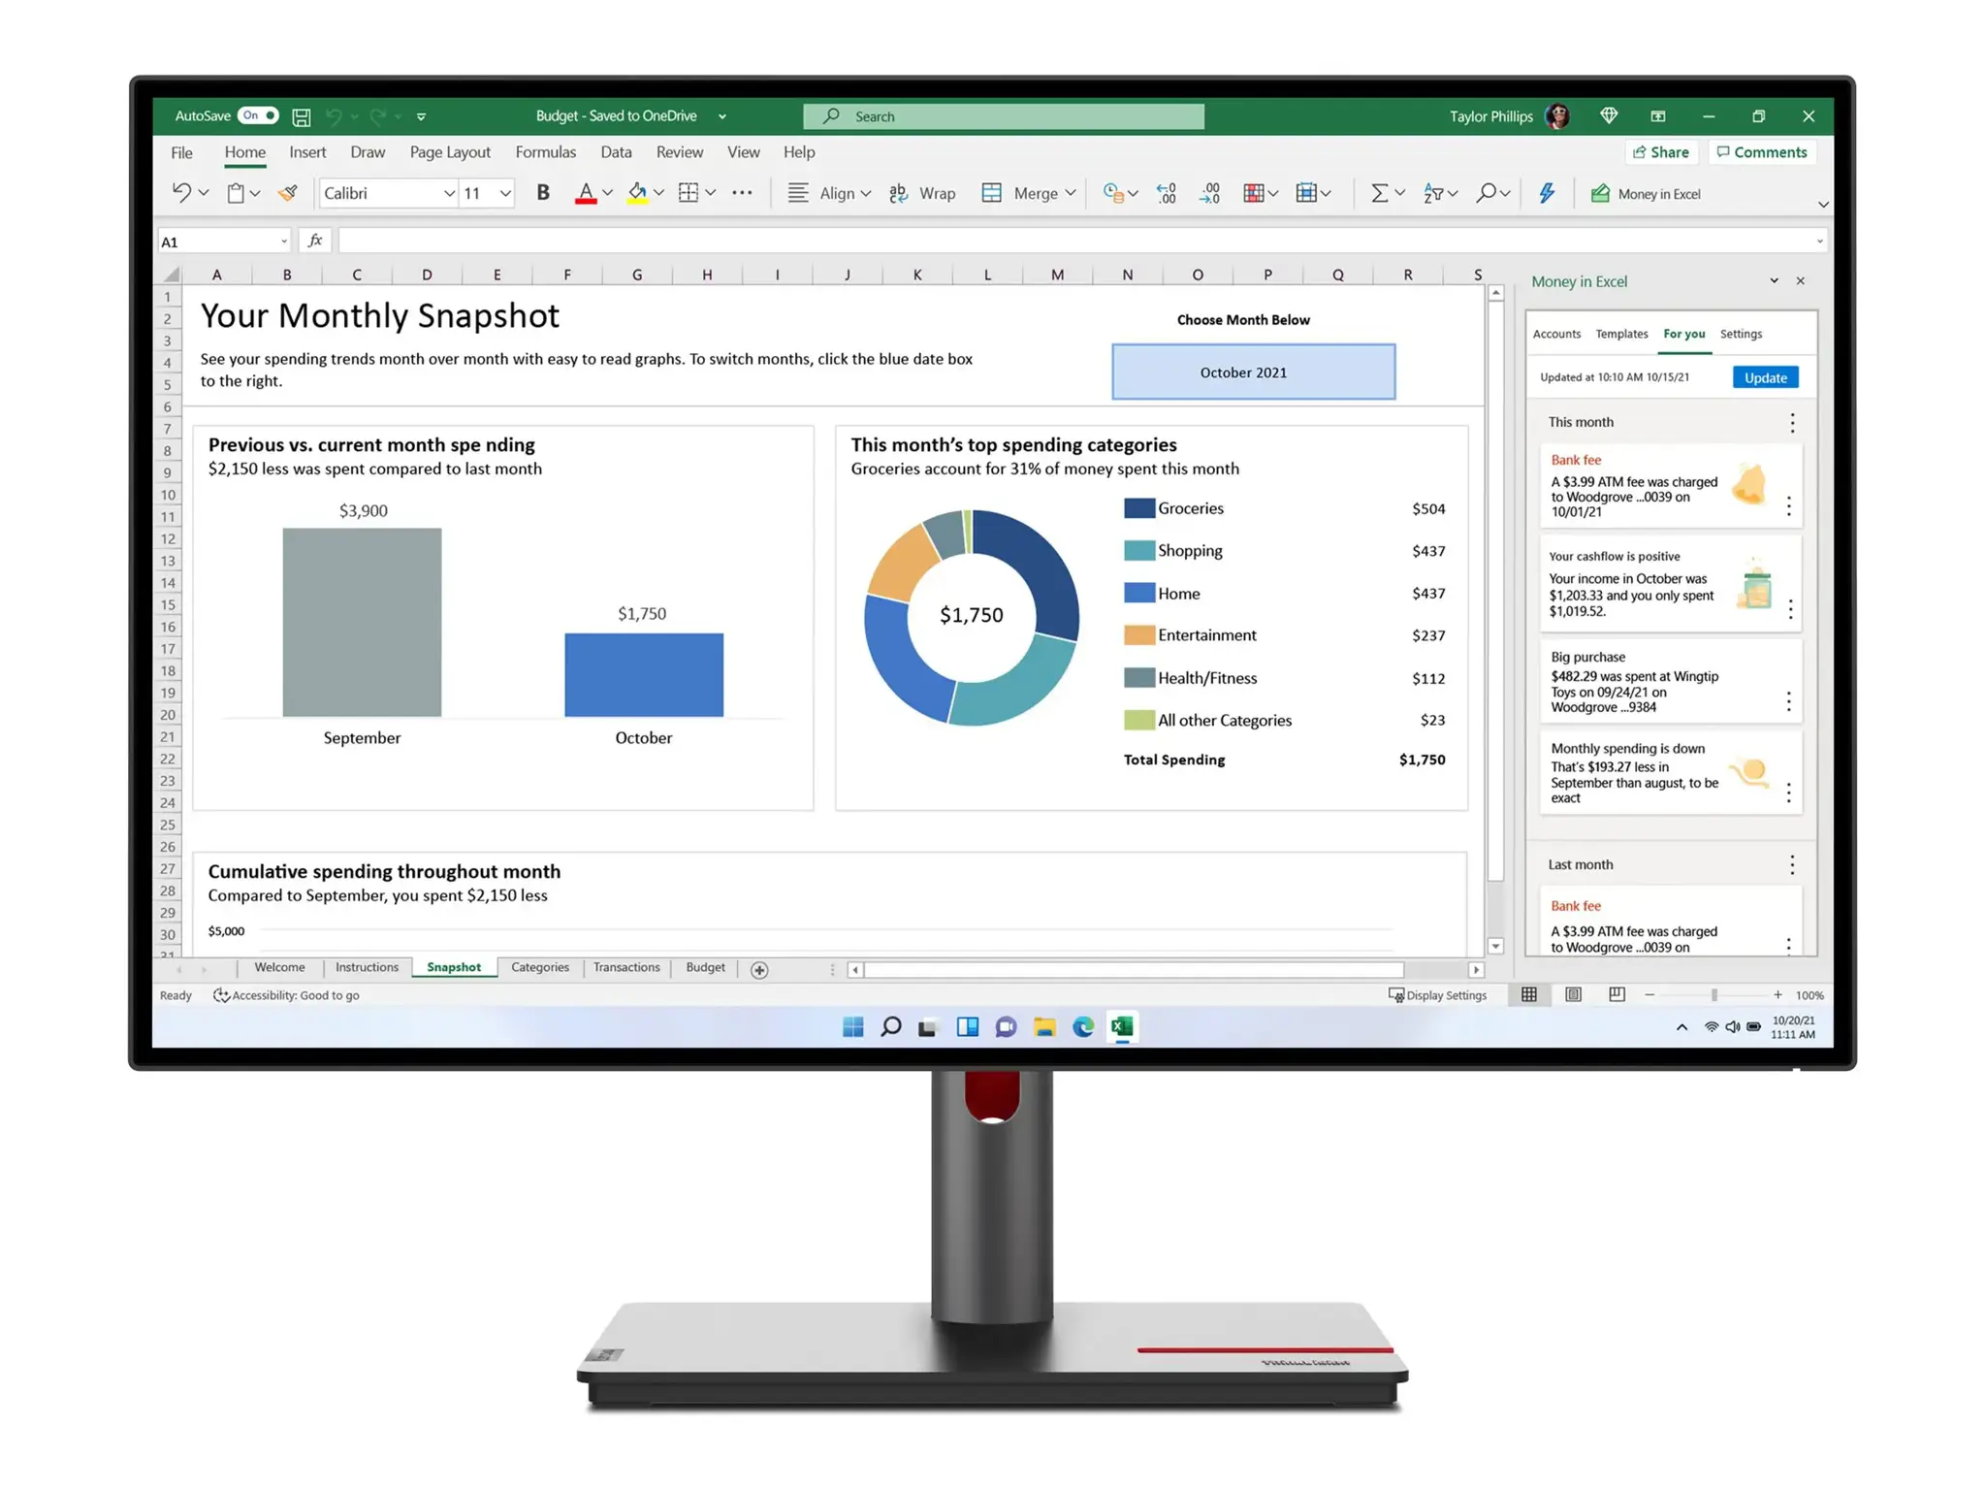Expand the Fill Color dropdown arrow
Viewport: 1986px width, 1490px height.
coord(659,193)
